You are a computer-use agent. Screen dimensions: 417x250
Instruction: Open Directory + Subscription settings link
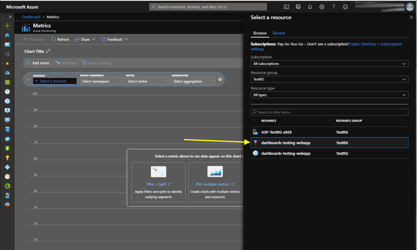coord(376,44)
